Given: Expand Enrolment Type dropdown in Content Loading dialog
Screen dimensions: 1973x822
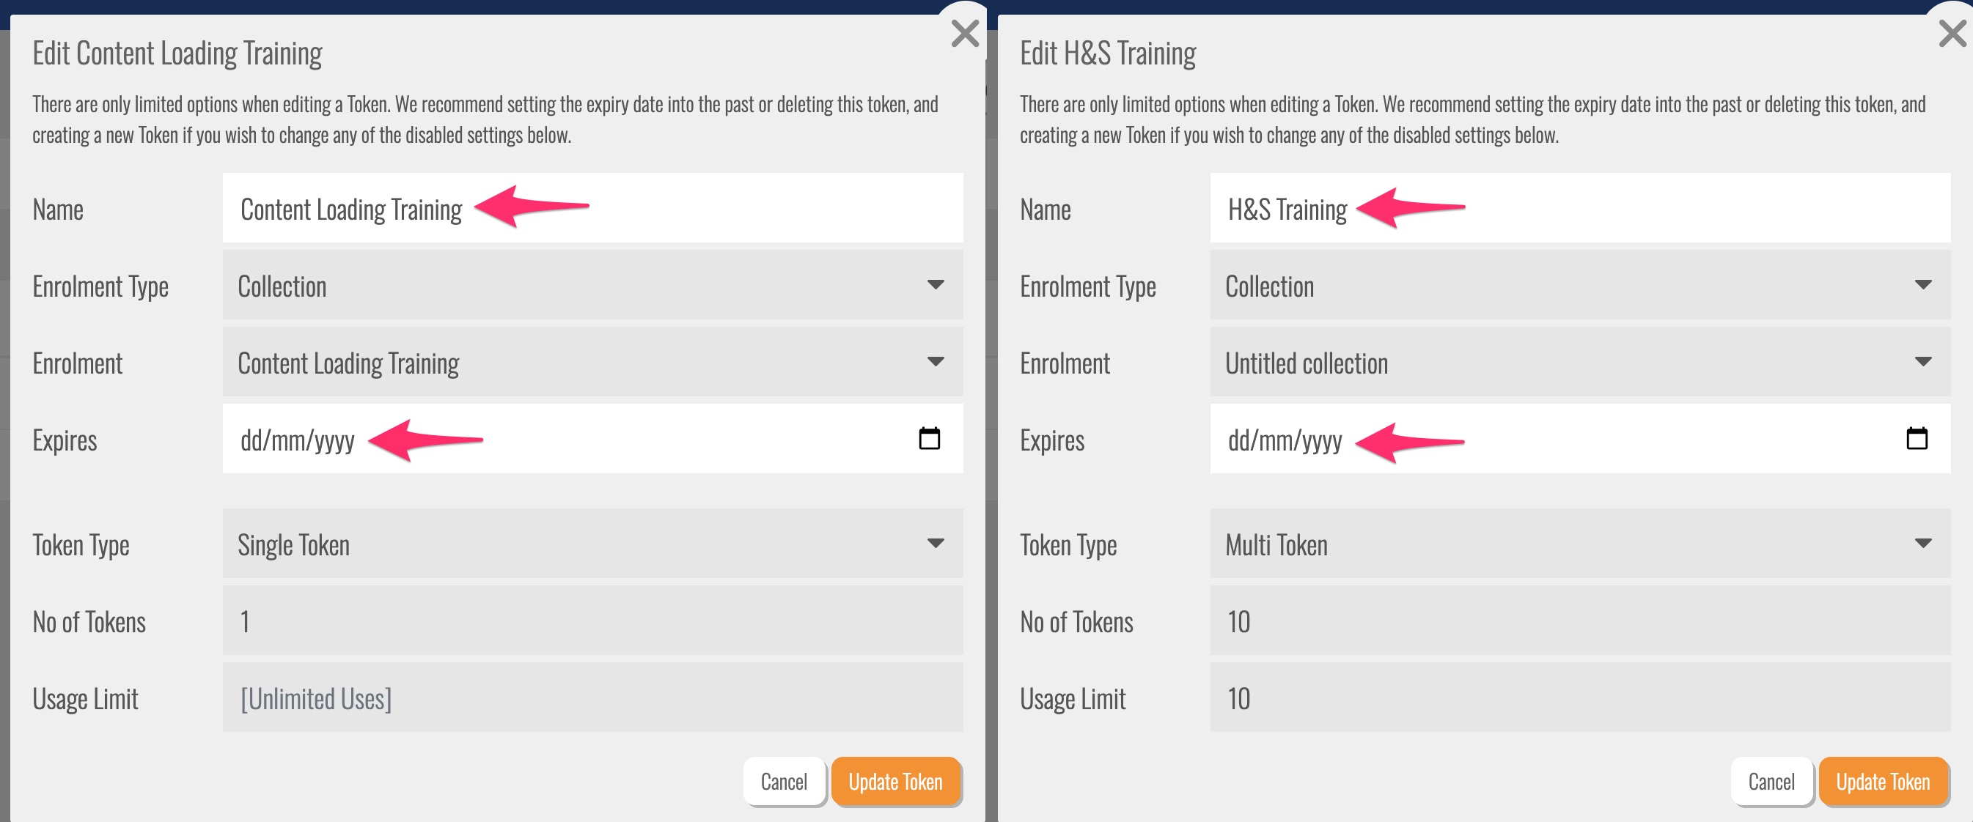Looking at the screenshot, I should tap(592, 286).
